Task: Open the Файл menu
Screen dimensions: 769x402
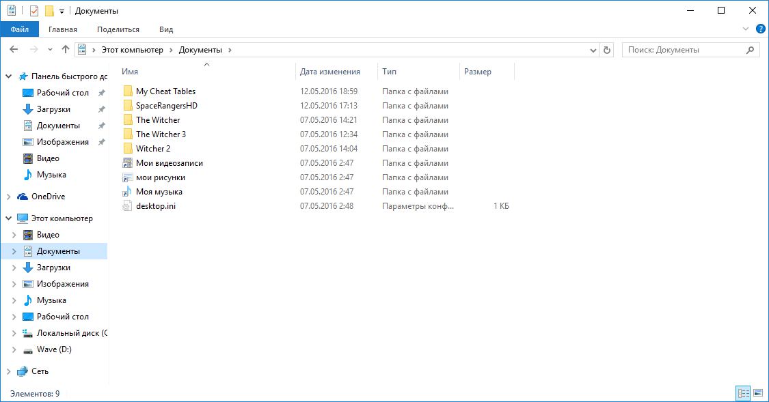Action: click(x=20, y=29)
